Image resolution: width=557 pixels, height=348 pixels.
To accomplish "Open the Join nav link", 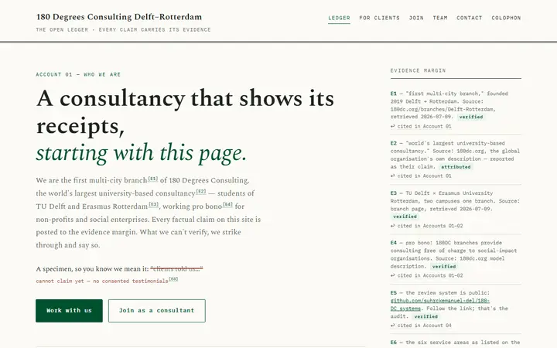I will pyautogui.click(x=416, y=18).
